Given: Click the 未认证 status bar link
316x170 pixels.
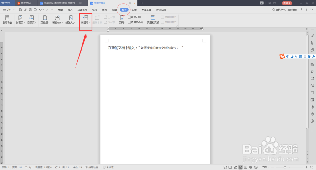Looking at the screenshot, I should pos(108,167).
